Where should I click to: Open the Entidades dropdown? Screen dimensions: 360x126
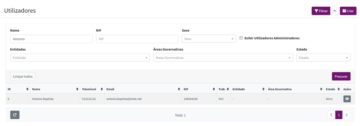coord(80,58)
